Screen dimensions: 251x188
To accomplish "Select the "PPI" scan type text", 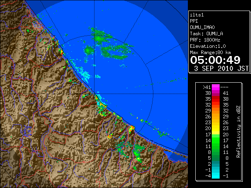I will [194, 21].
